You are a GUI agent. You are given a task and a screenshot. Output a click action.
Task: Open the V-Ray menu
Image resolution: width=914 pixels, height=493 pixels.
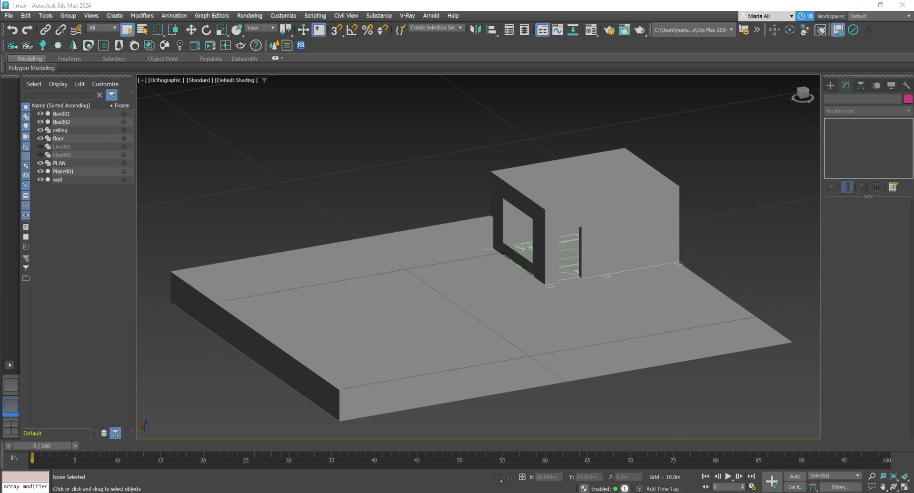(407, 16)
